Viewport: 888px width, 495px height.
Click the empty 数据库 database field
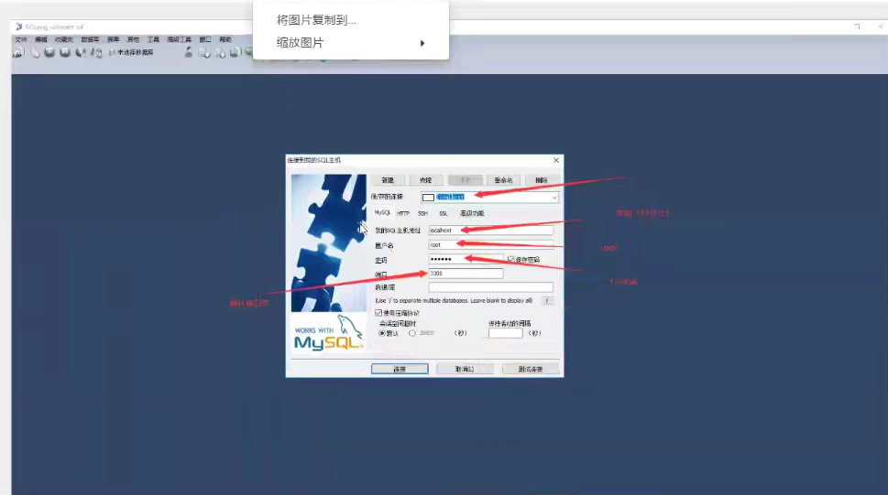(490, 287)
